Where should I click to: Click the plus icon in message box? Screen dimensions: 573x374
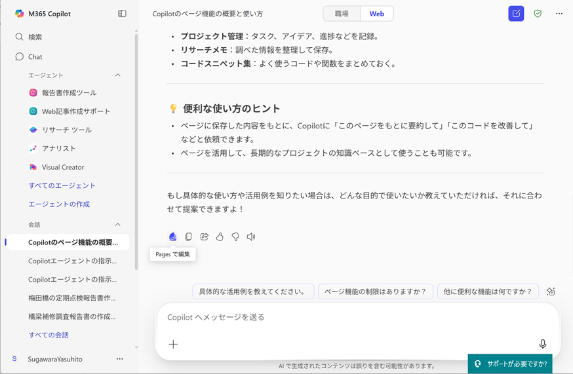(x=173, y=344)
